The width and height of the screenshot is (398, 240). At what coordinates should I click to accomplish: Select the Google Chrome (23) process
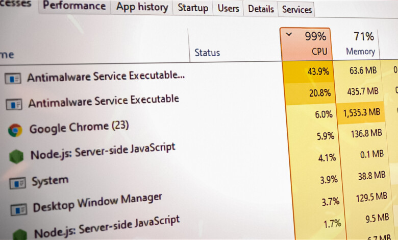pos(79,127)
